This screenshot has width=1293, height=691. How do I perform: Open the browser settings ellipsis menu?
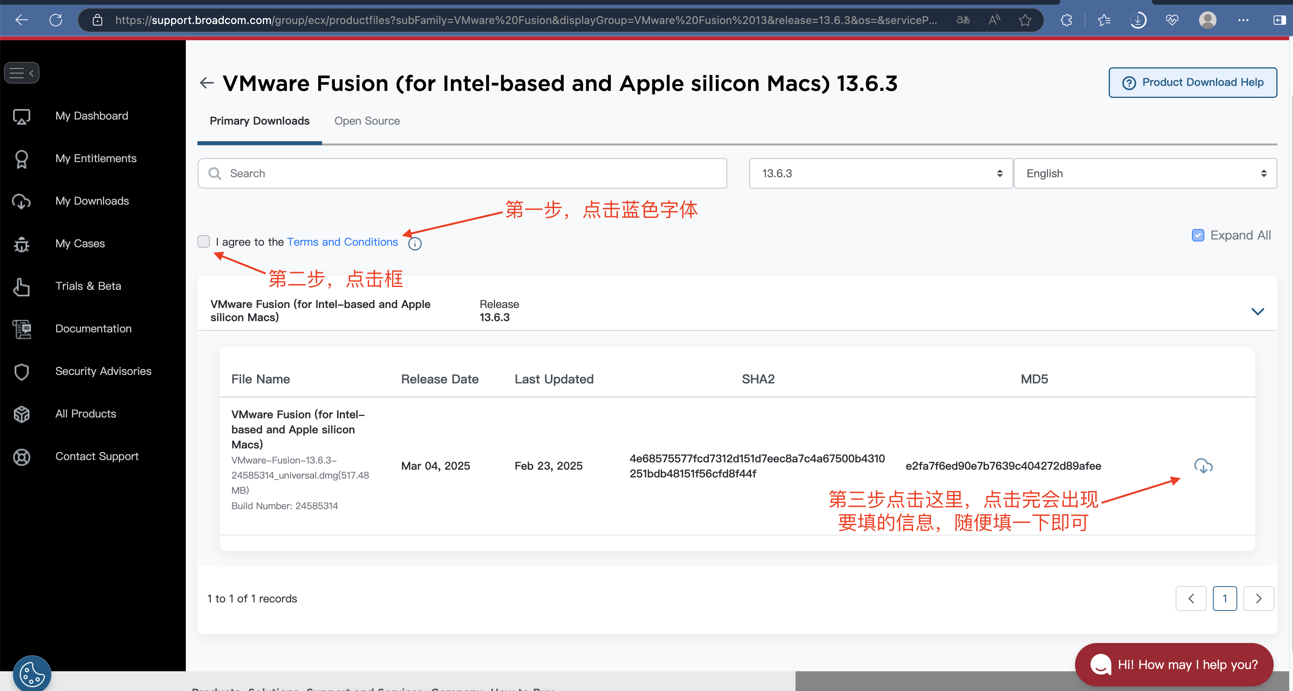click(x=1243, y=20)
